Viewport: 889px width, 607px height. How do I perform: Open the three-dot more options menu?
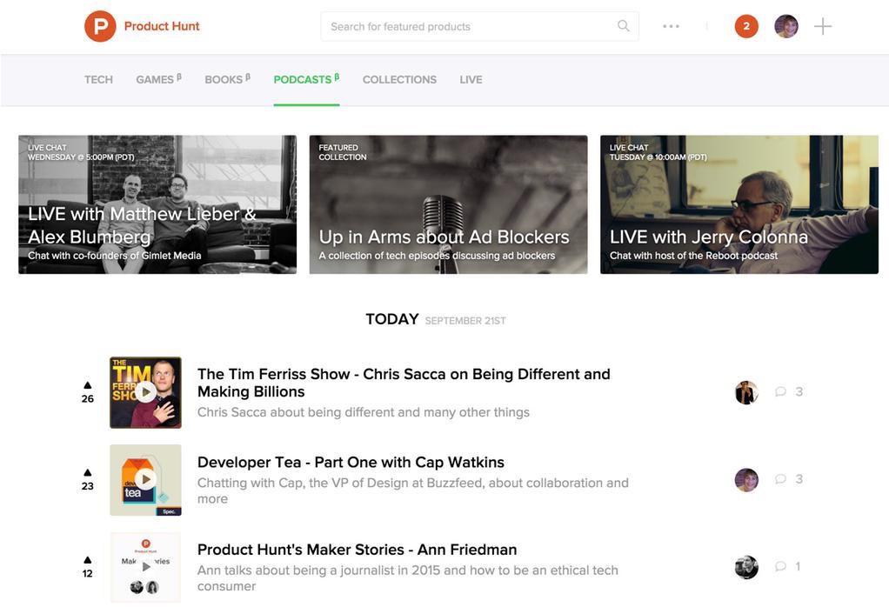tap(671, 26)
